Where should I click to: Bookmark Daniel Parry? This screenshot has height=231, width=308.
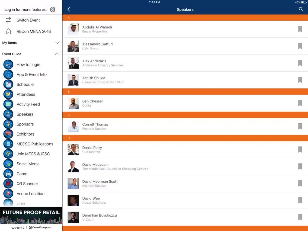tap(300, 149)
